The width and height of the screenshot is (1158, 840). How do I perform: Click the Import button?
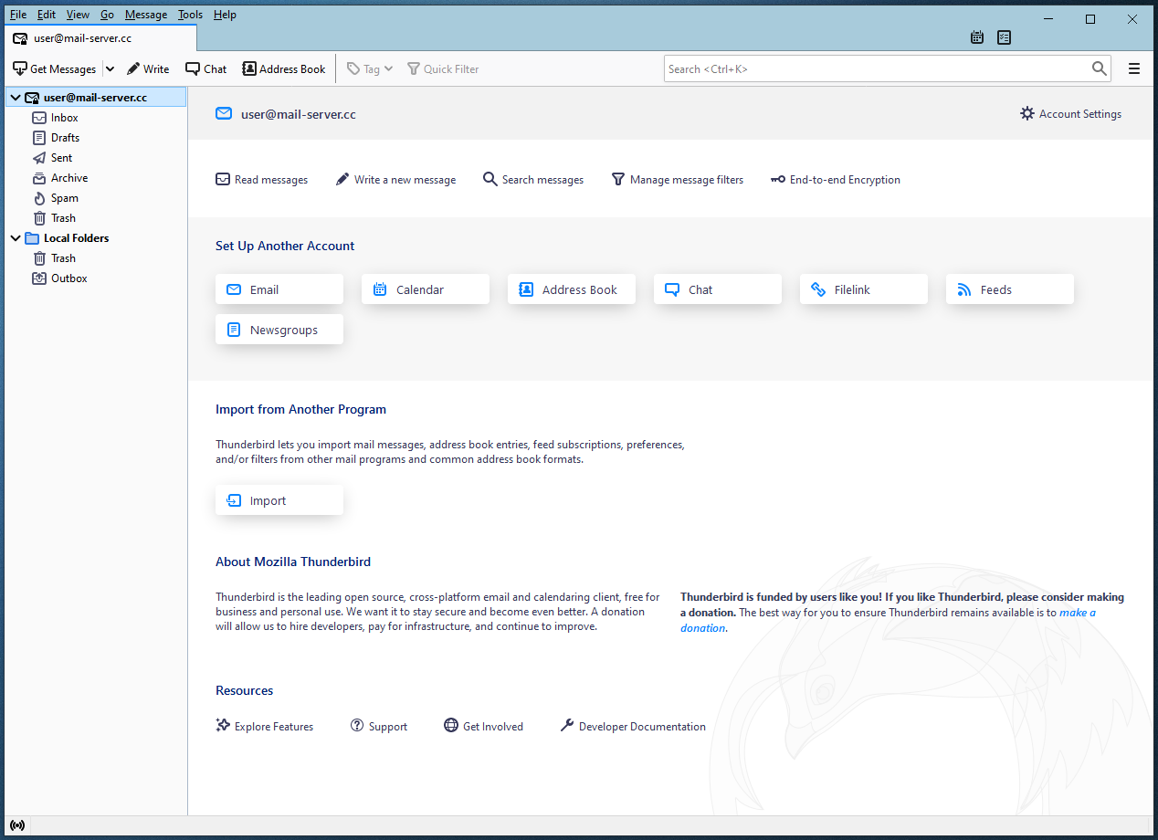tap(279, 500)
